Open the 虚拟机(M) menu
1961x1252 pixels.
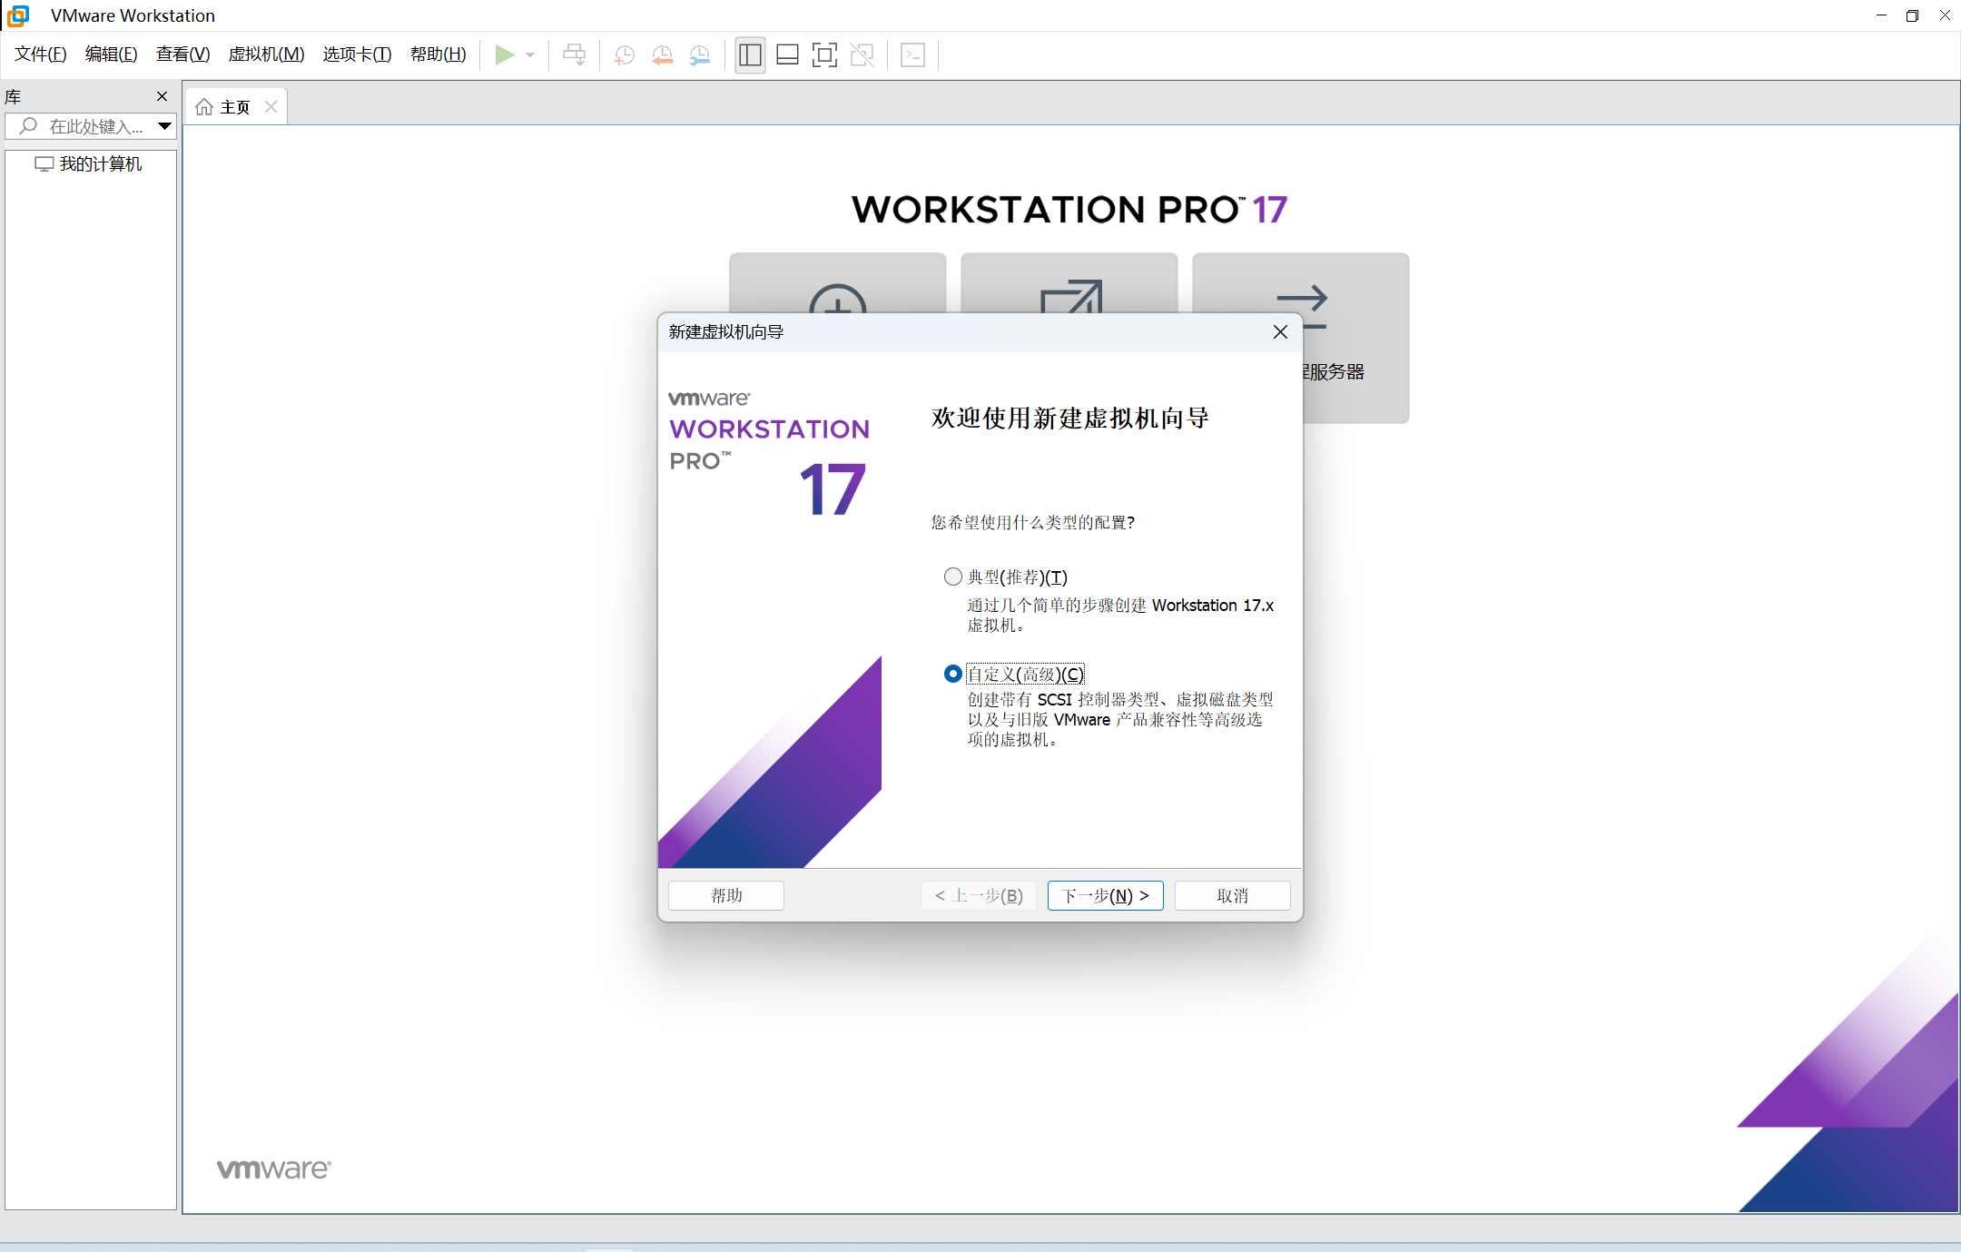tap(266, 54)
